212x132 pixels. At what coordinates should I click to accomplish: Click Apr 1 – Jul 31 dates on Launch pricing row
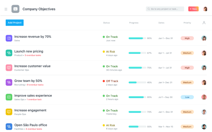tap(165, 53)
